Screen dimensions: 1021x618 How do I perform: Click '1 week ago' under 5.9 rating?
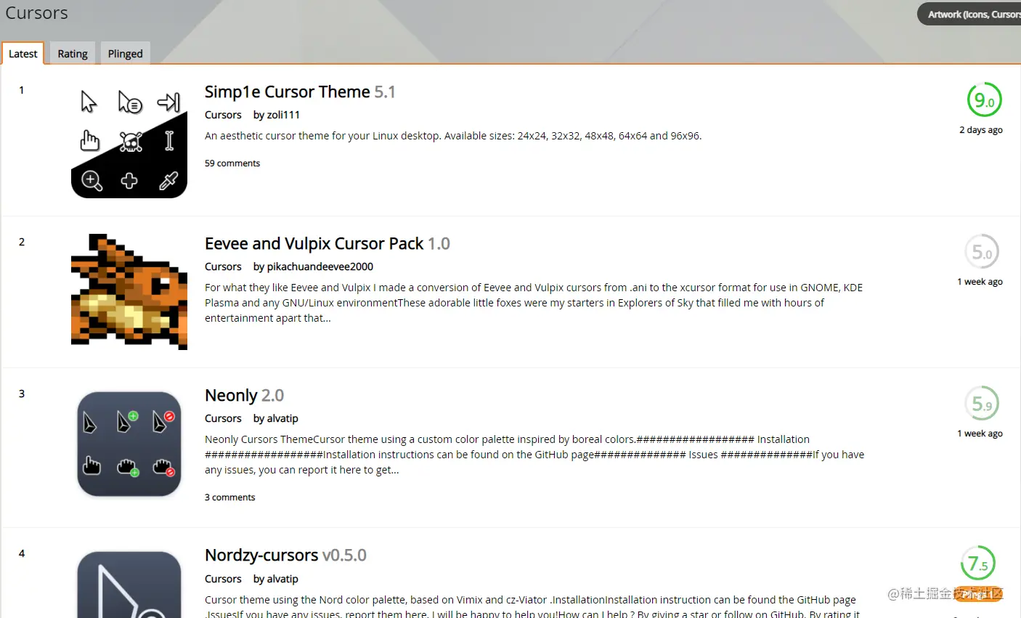(x=980, y=434)
